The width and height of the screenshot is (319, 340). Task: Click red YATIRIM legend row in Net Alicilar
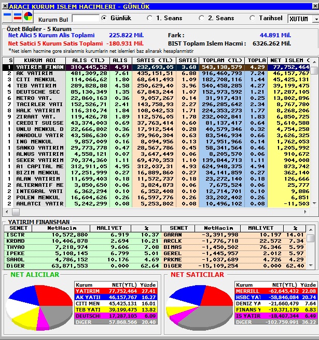pyautogui.click(x=116, y=291)
